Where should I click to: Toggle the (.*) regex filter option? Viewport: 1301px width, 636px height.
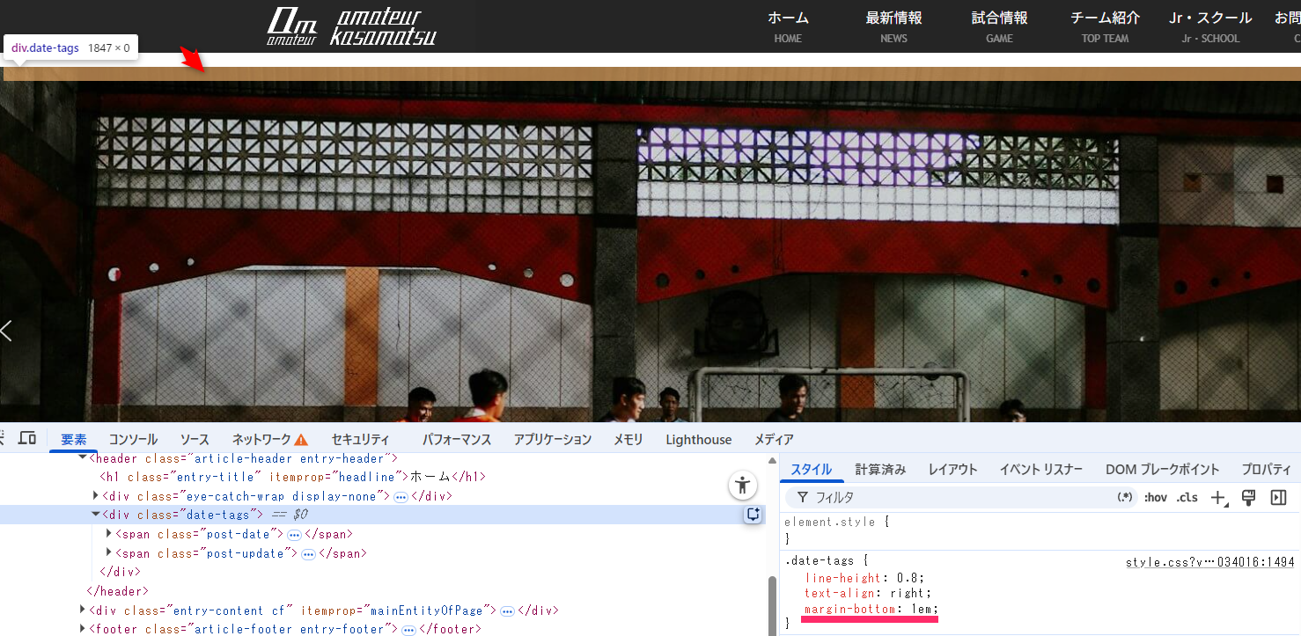[x=1125, y=498]
